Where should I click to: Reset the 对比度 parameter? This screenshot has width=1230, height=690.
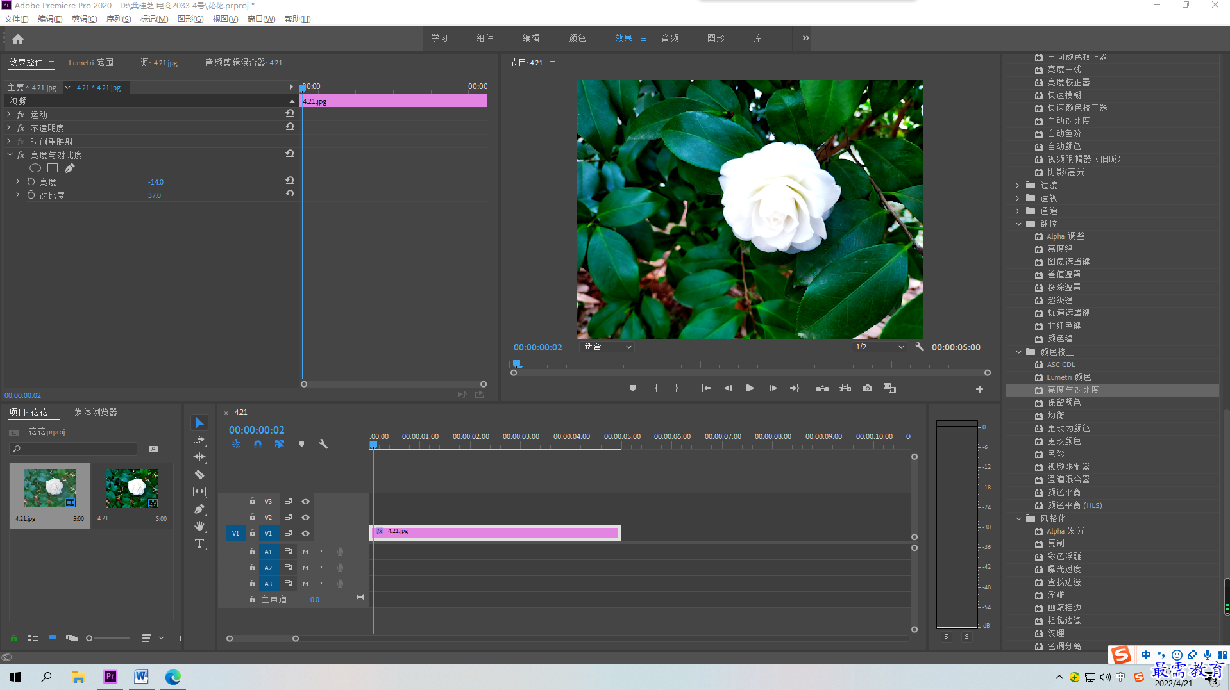point(290,194)
